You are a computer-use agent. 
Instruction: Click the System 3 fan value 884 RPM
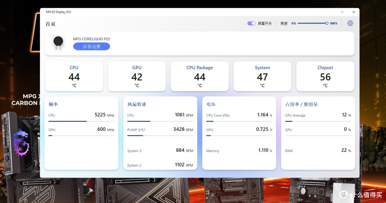[184, 150]
